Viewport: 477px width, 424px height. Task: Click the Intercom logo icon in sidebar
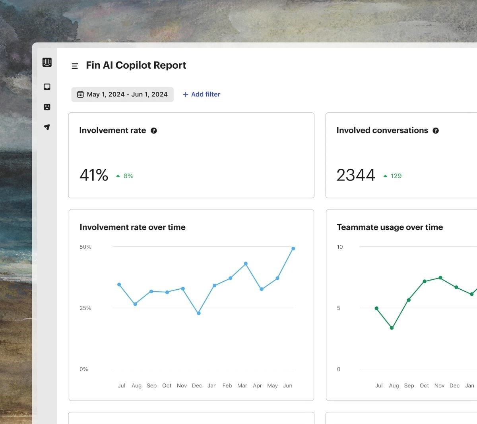click(47, 62)
